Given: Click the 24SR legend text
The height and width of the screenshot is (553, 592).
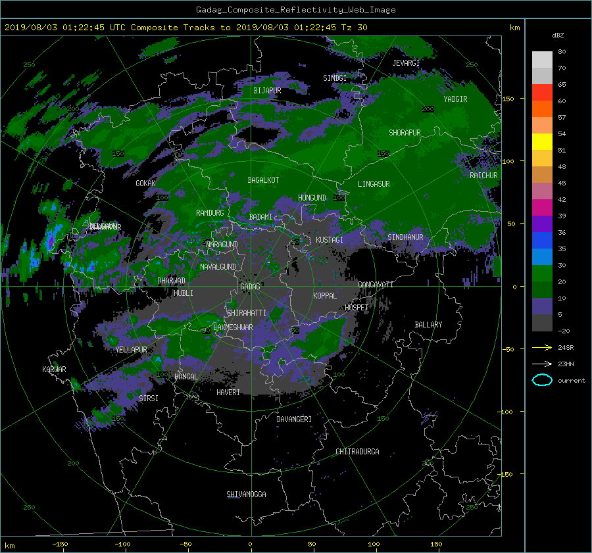Looking at the screenshot, I should pos(566,347).
